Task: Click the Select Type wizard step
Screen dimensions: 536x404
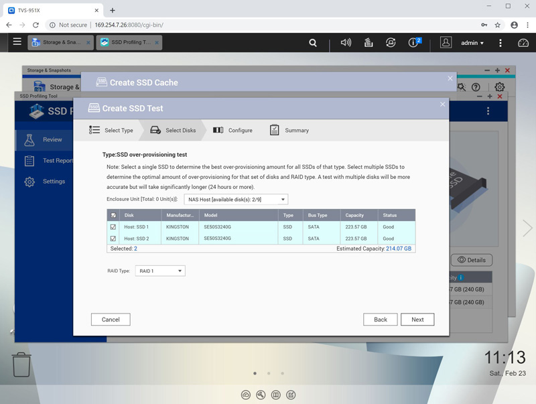Action: 111,130
